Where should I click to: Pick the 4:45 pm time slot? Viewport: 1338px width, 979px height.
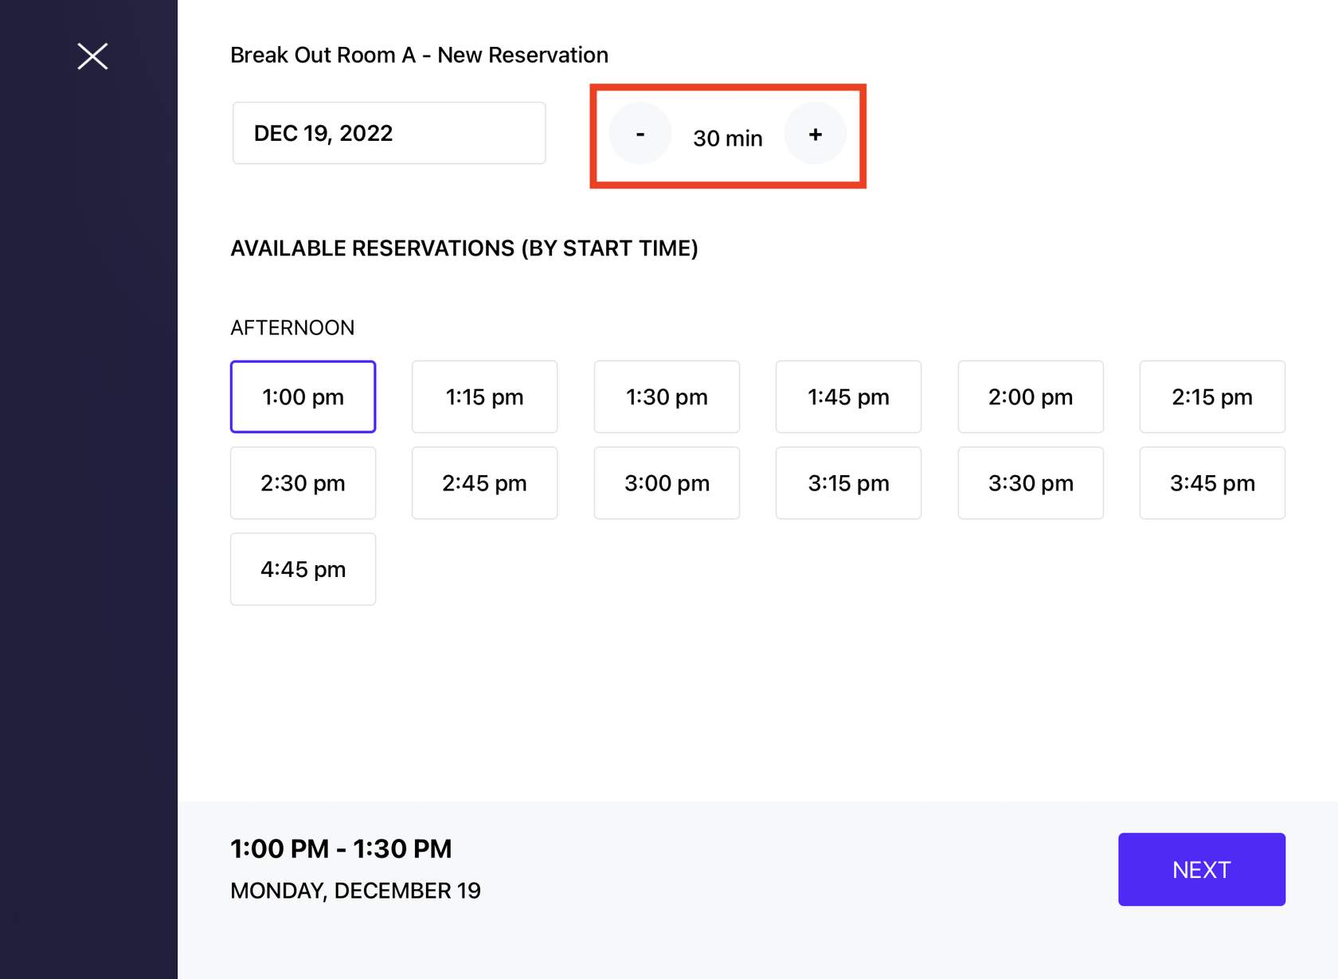point(303,569)
